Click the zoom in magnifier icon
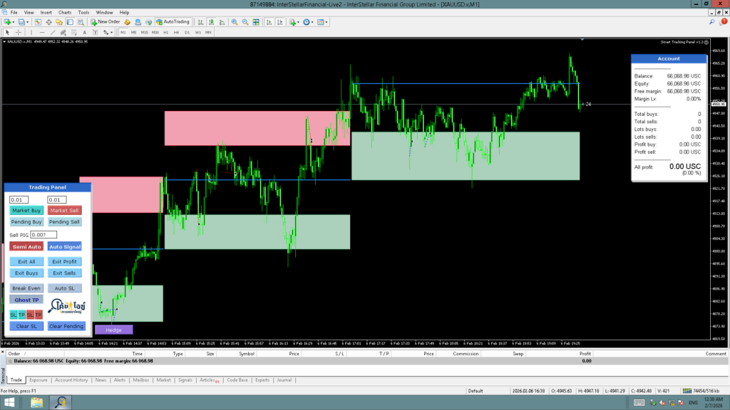The width and height of the screenshot is (730, 410). click(235, 22)
